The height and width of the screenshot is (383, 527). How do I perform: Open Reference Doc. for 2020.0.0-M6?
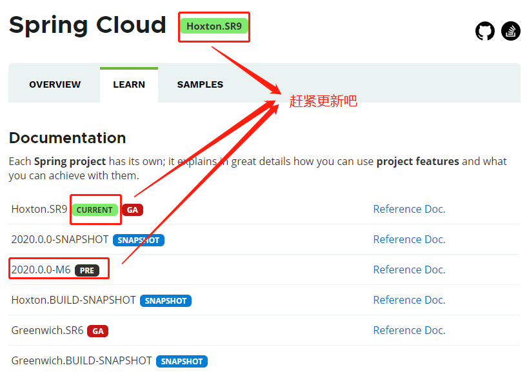pos(409,270)
